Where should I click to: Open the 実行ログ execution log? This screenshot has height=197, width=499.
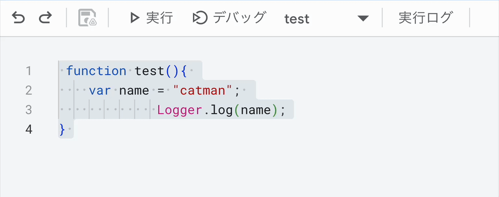pyautogui.click(x=425, y=18)
